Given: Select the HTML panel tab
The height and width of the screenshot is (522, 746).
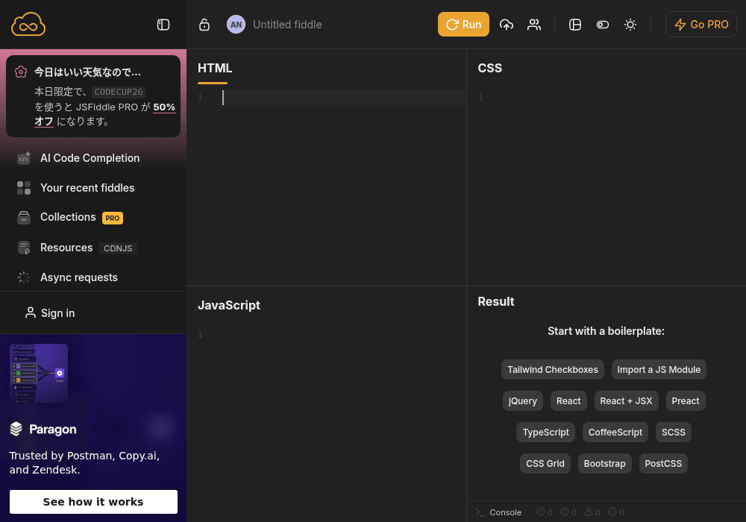Looking at the screenshot, I should 215,68.
